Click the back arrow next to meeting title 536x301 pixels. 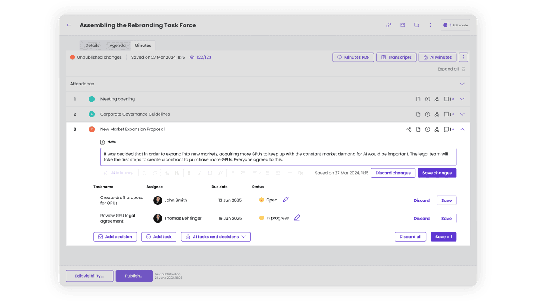point(69,25)
